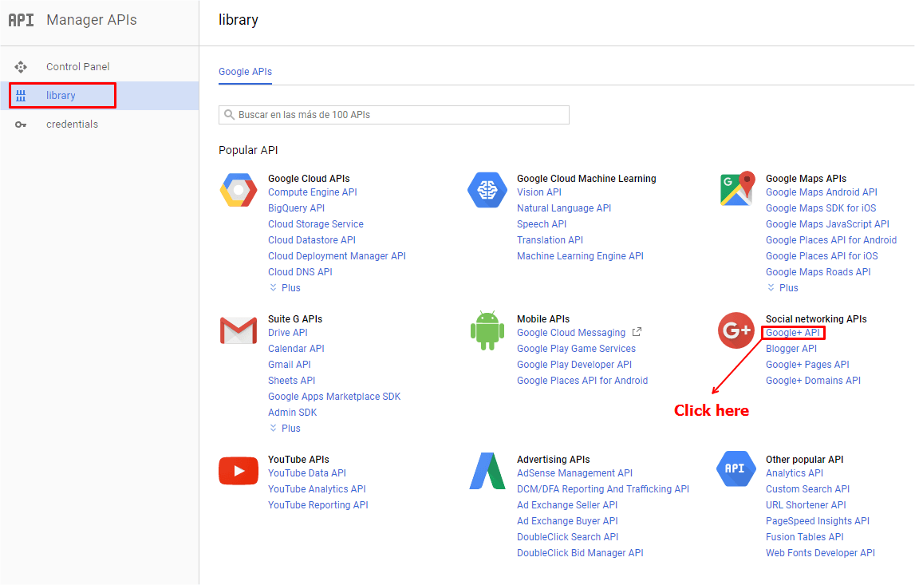Select library in the left sidebar
915x585 pixels.
pos(61,96)
